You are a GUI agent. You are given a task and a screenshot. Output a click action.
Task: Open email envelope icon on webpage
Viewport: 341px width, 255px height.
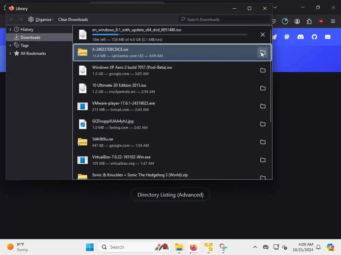[328, 37]
